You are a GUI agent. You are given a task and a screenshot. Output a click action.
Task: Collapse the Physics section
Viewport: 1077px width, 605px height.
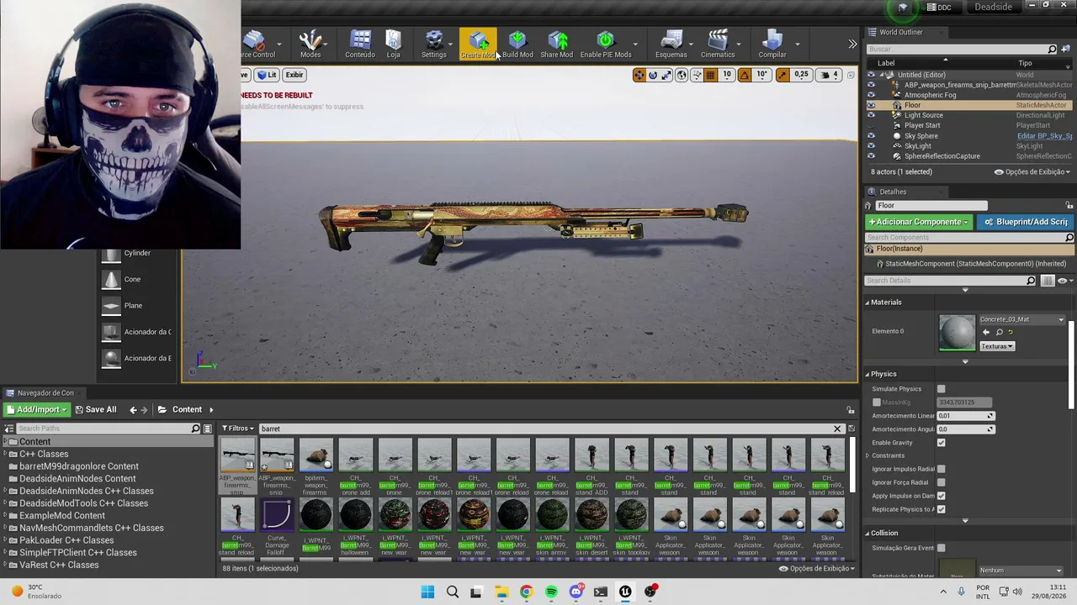click(x=867, y=374)
